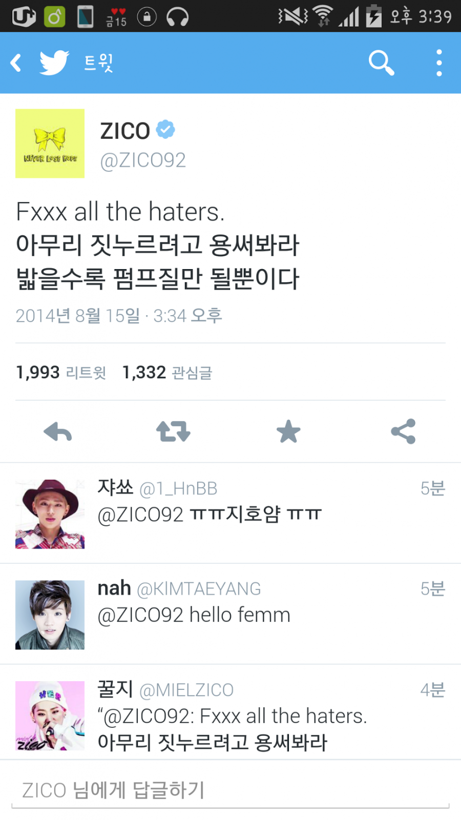Open the three-dot overflow menu
Viewport: 461px width, 820px height.
[x=439, y=63]
